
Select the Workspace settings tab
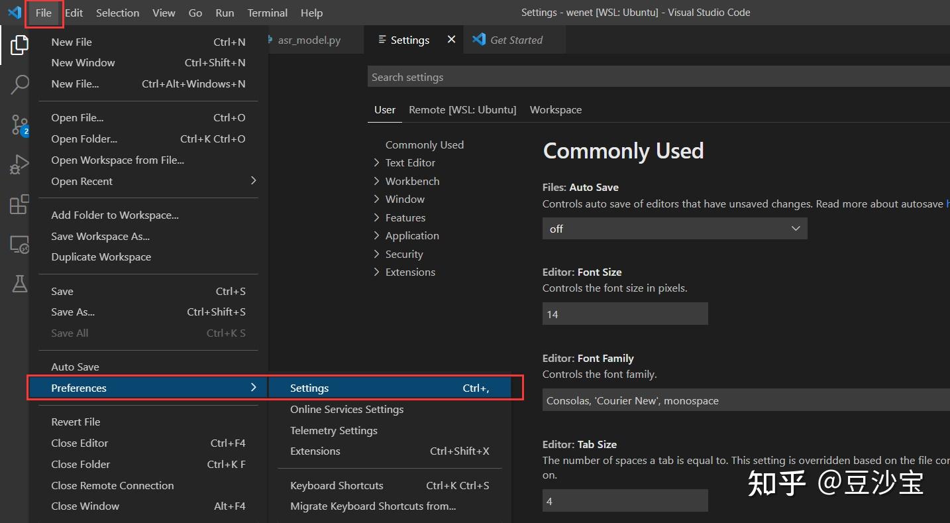click(x=556, y=109)
